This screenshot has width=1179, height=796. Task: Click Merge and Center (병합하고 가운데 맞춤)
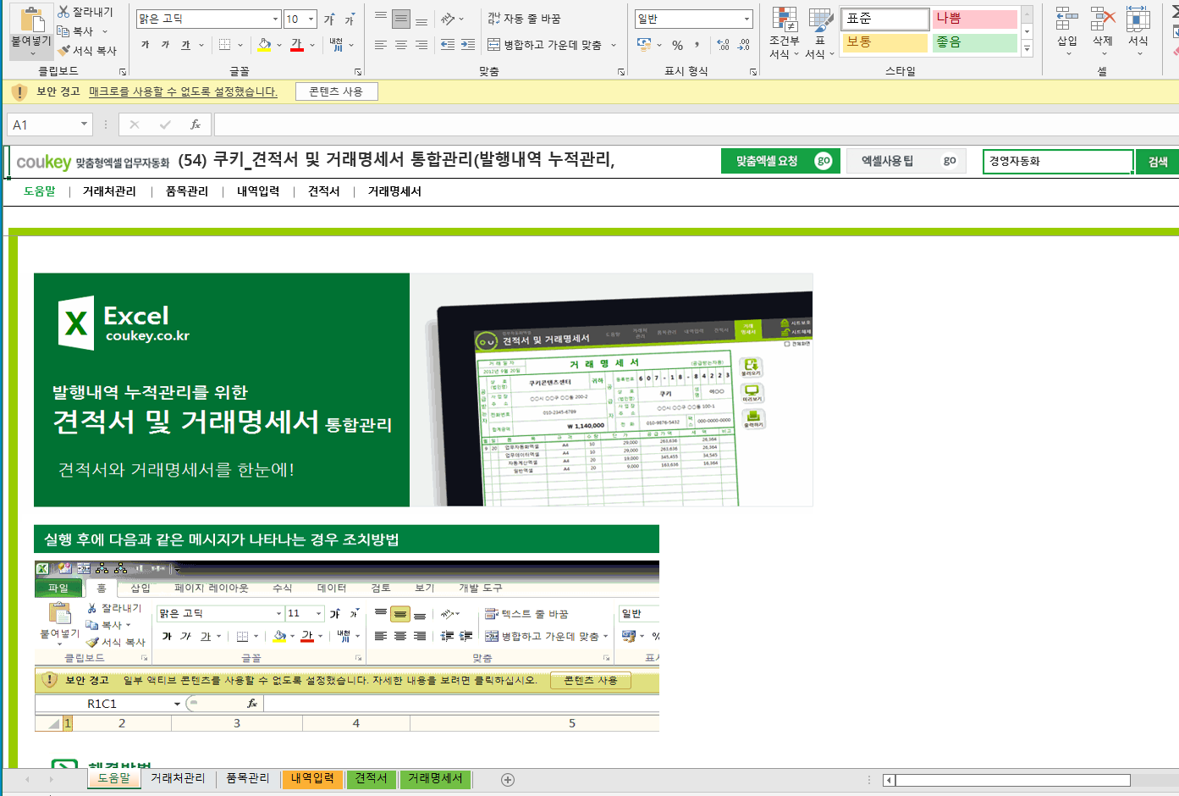pyautogui.click(x=546, y=45)
